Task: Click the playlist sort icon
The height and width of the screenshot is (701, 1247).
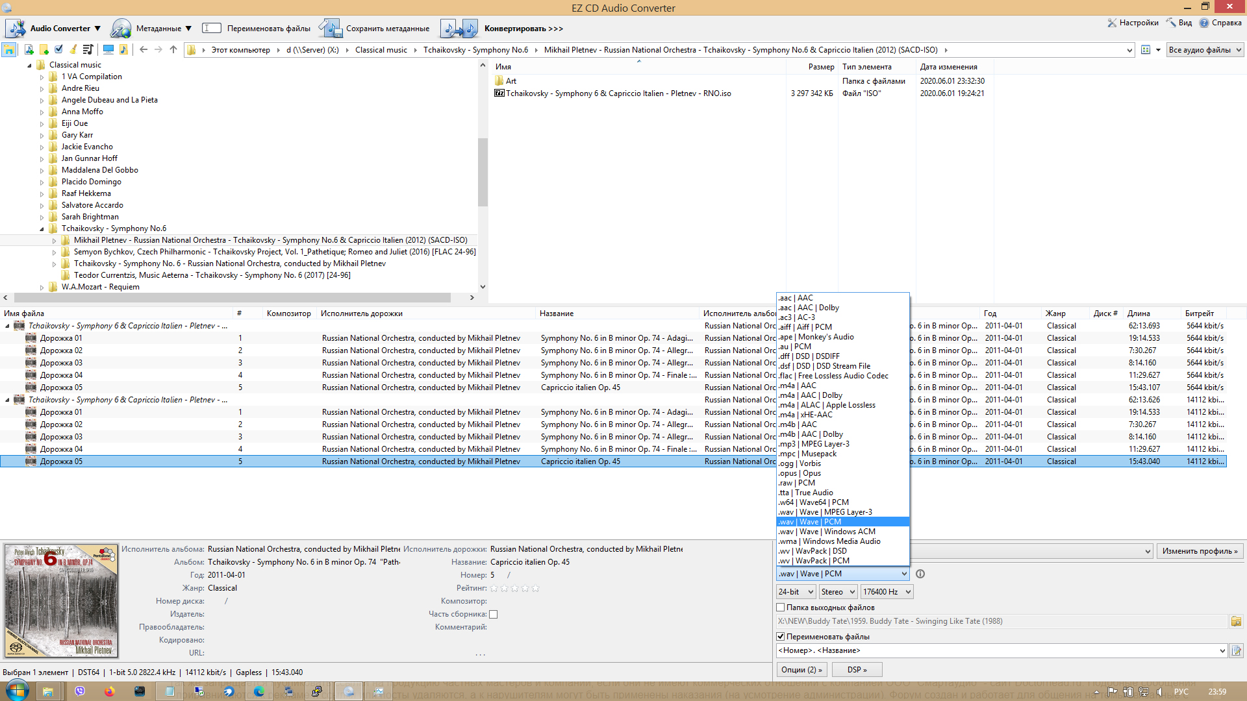Action: tap(88, 49)
